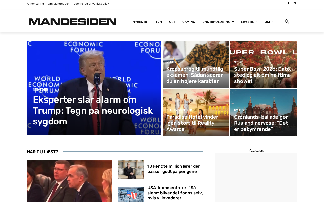Open the Om Mandesiden top link
This screenshot has height=202, width=324.
tap(59, 4)
